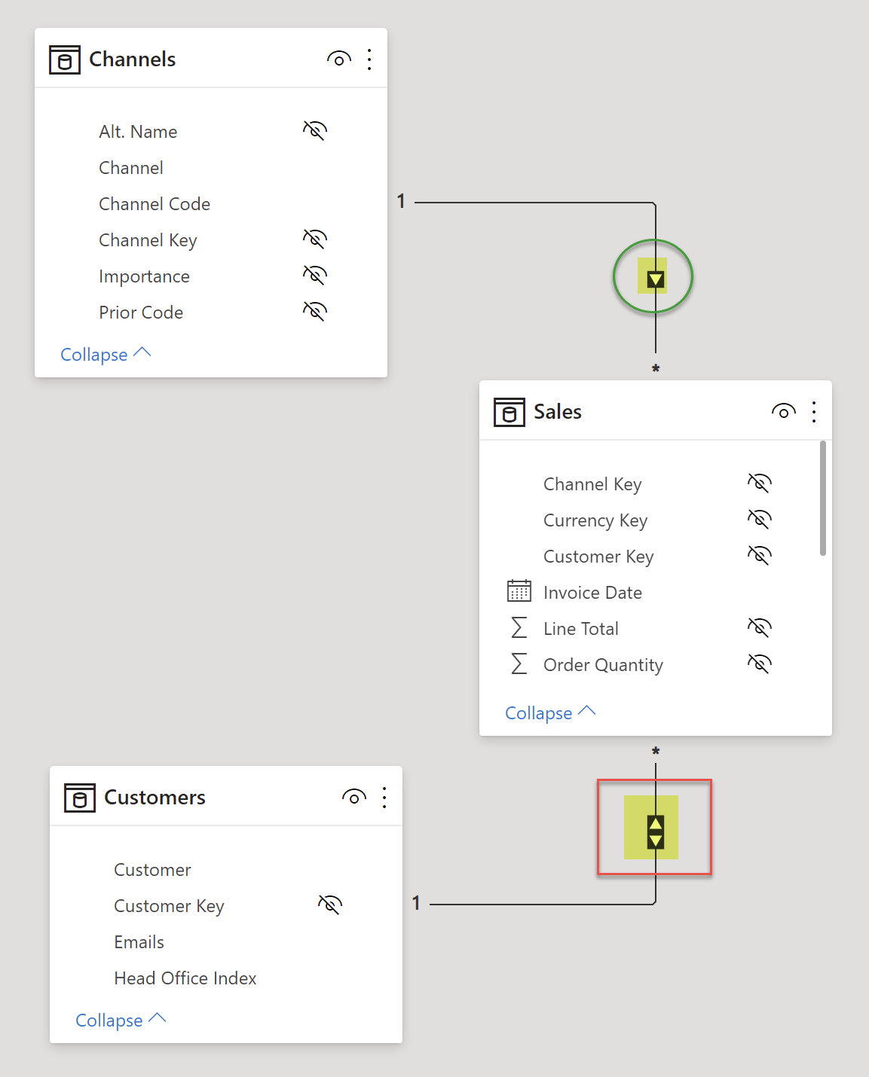Click the sigma icon beside Order Quantity
869x1077 pixels.
pos(519,664)
